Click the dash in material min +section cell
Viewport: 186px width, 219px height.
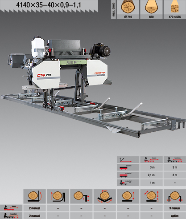[x=175, y=183]
